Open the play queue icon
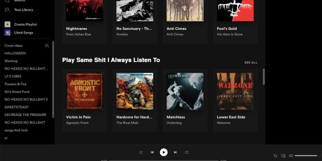322x161 pixels. point(276,156)
